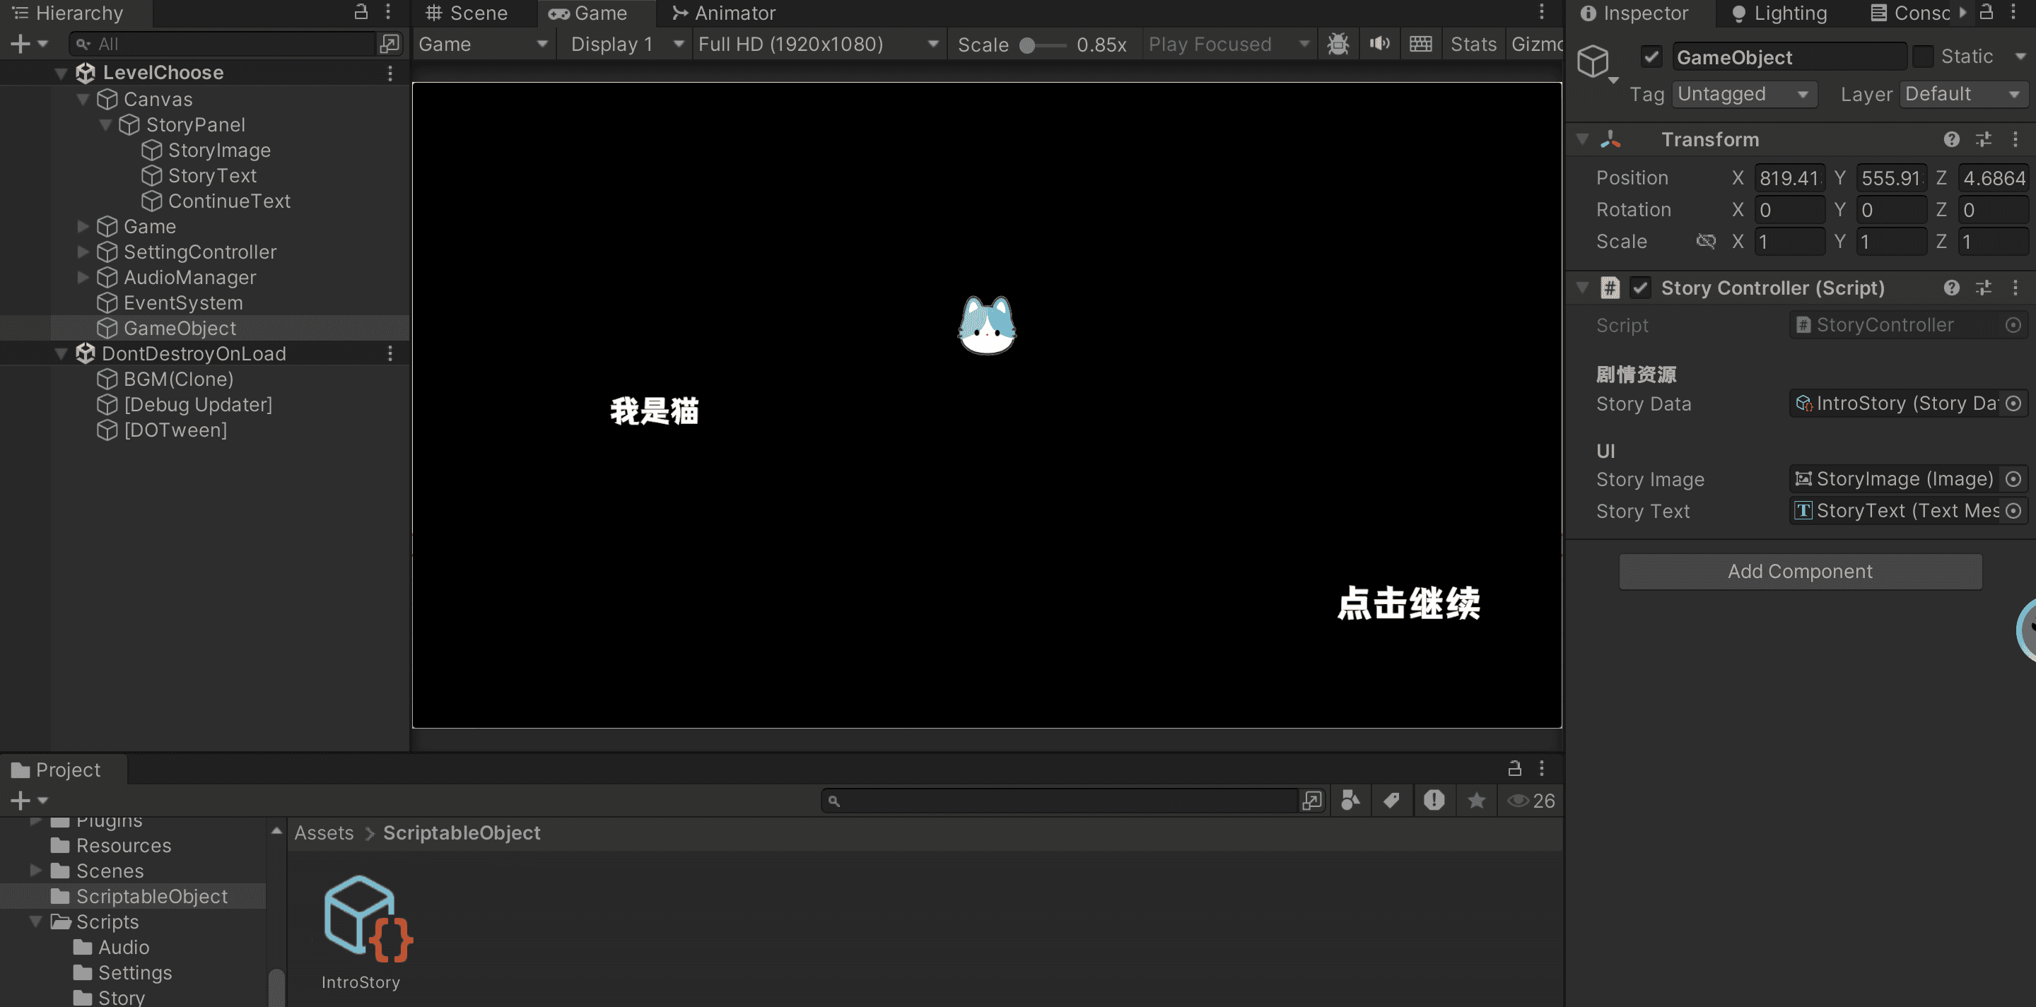
Task: Pick object for Story Data field
Action: click(2013, 404)
